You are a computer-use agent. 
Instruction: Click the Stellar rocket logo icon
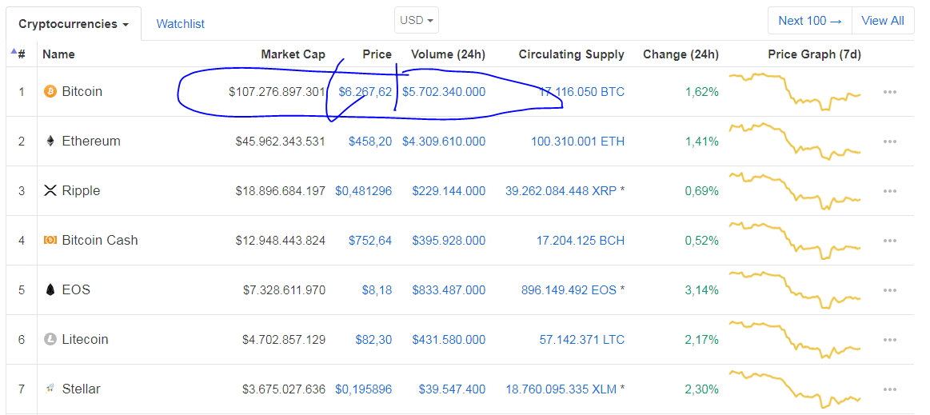point(50,389)
